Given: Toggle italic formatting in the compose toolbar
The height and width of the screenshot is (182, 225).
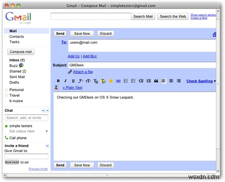Looking at the screenshot, I should point(65,81).
